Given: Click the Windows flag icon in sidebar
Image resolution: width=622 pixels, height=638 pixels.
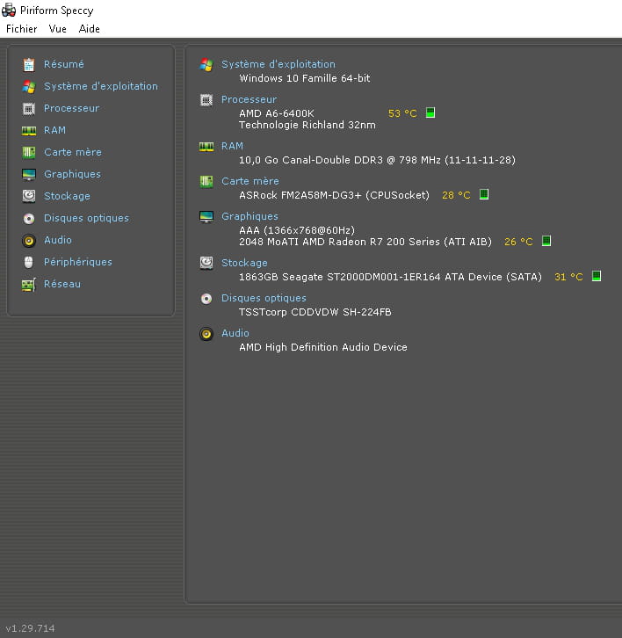Looking at the screenshot, I should pos(29,86).
